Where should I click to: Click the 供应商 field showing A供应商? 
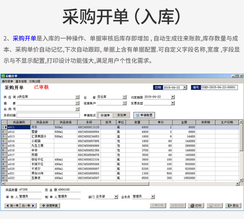[46, 97]
